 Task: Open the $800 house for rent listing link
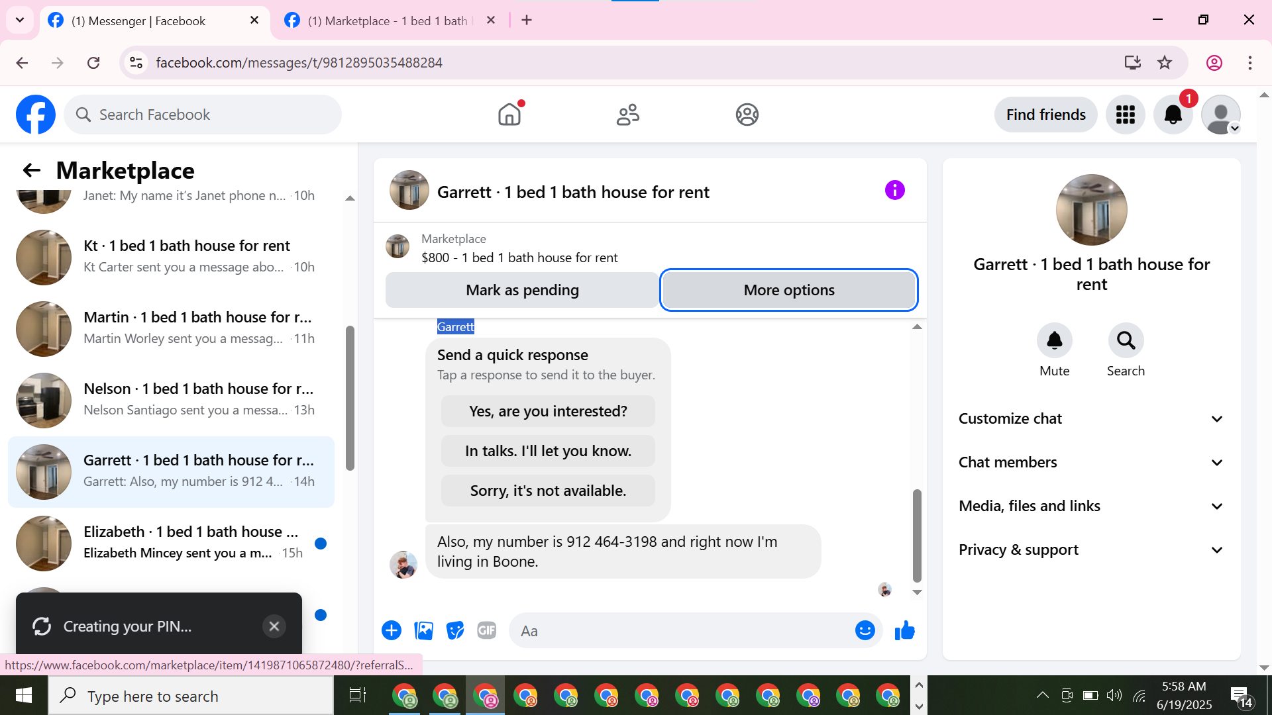[x=519, y=258]
